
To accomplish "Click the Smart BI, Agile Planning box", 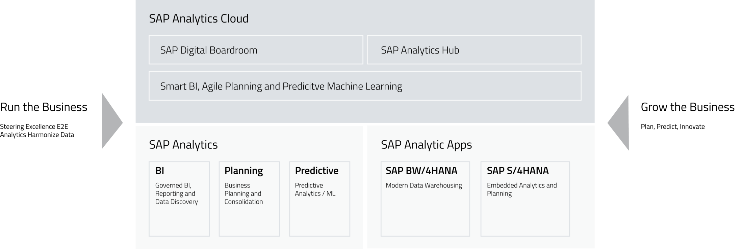I will (x=365, y=86).
